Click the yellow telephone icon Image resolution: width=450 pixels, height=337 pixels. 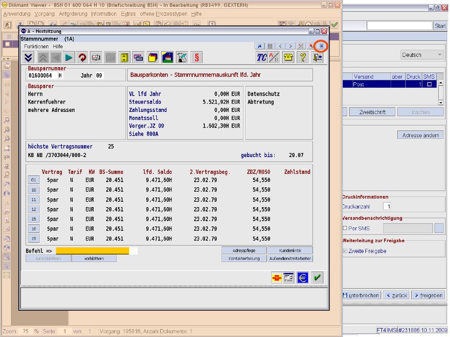coord(288,57)
